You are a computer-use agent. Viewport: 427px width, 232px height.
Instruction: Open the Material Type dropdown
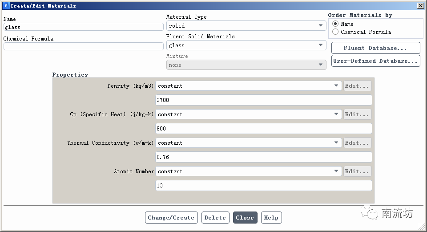246,26
